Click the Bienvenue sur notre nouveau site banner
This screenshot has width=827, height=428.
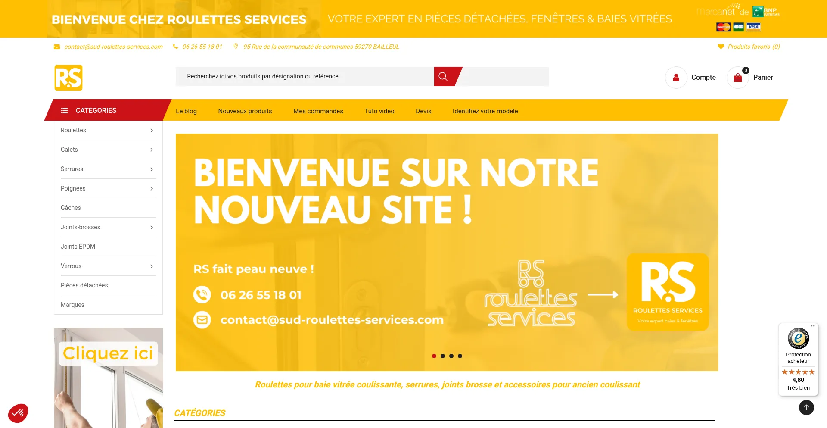click(x=447, y=252)
